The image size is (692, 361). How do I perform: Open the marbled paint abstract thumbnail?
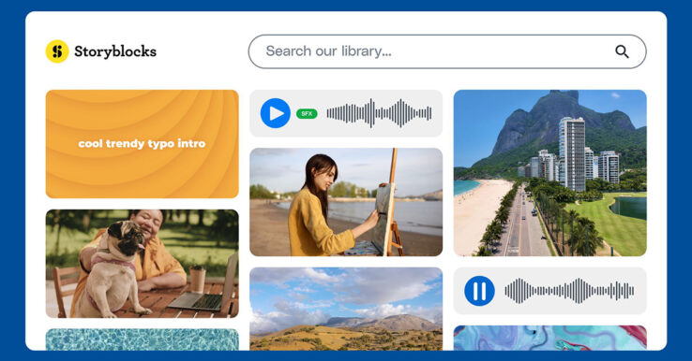click(549, 339)
